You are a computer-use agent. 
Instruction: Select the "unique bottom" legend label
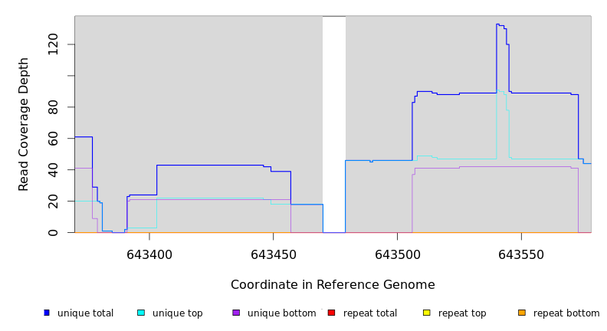coord(281,313)
